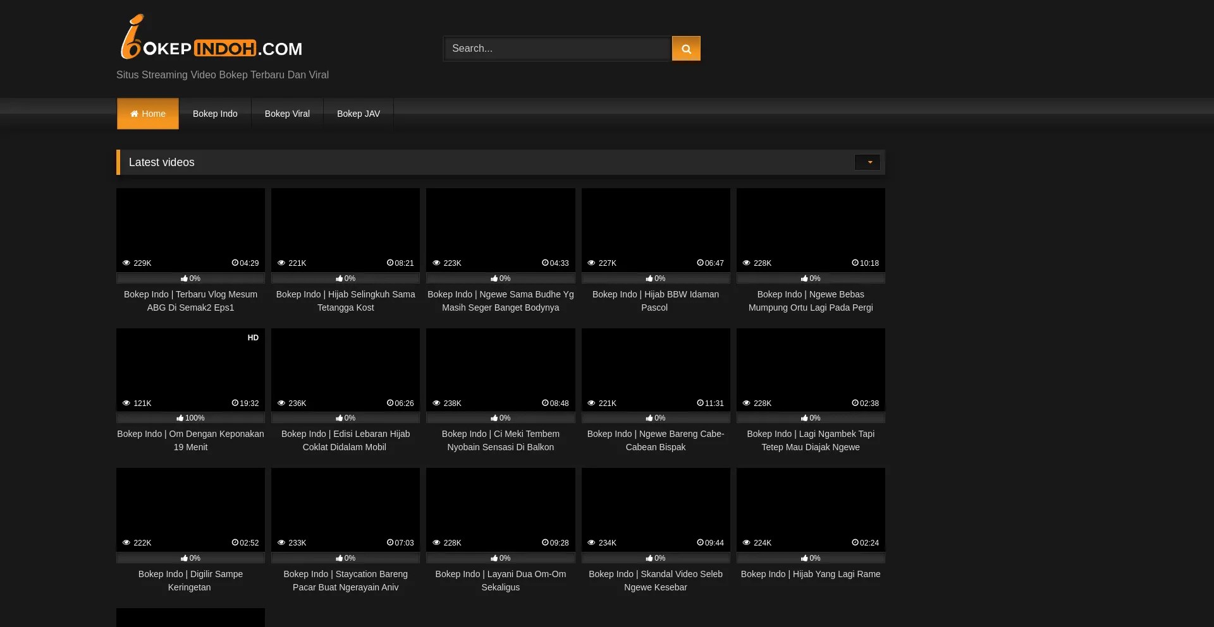Go to the Home tab
Image resolution: width=1214 pixels, height=627 pixels.
pyautogui.click(x=148, y=114)
